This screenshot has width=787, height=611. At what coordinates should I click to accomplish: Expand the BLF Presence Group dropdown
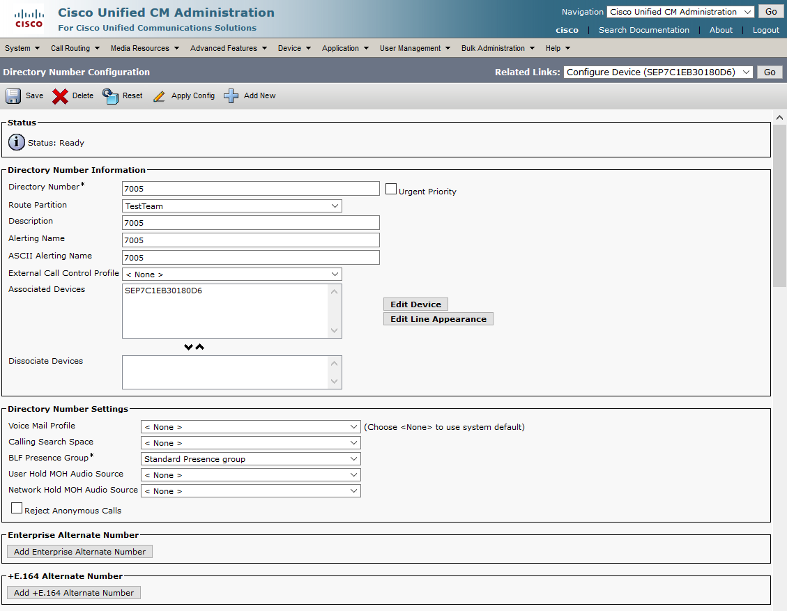click(x=250, y=459)
